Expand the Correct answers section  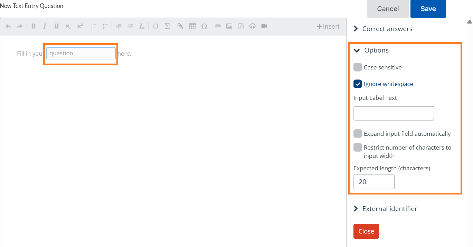pyautogui.click(x=383, y=29)
